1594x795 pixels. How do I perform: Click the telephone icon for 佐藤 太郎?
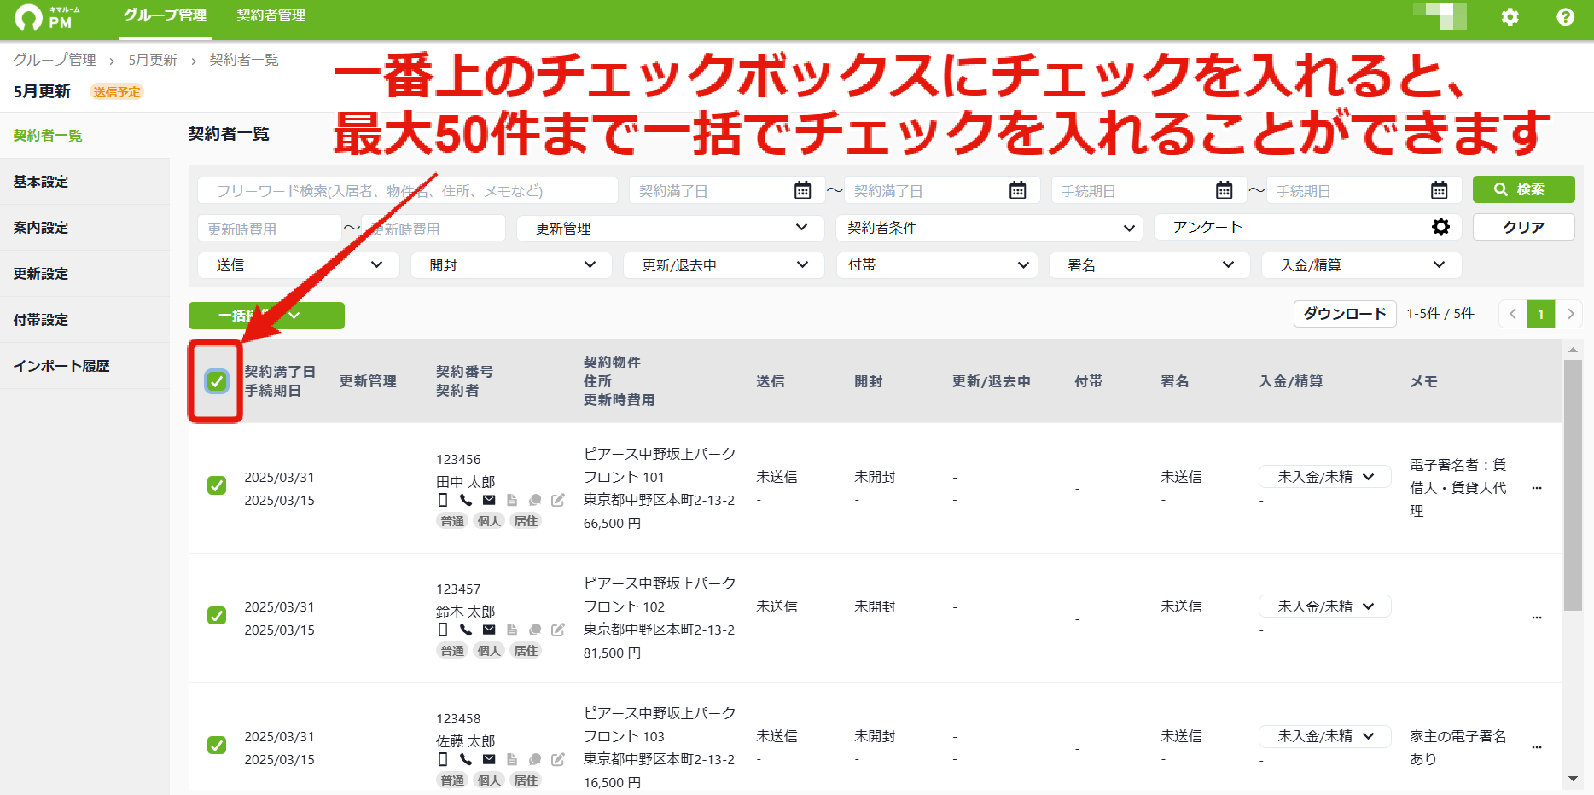(x=465, y=759)
